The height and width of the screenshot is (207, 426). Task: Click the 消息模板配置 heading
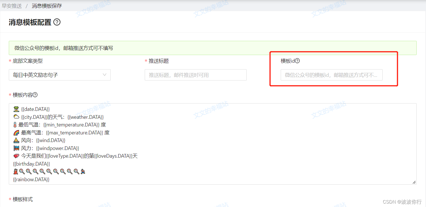[x=30, y=22]
